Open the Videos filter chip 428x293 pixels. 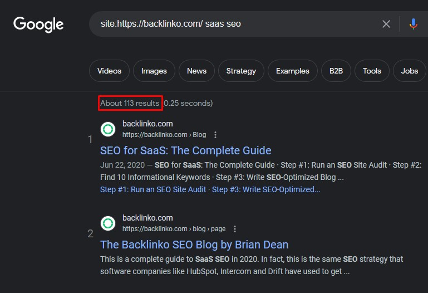[109, 71]
